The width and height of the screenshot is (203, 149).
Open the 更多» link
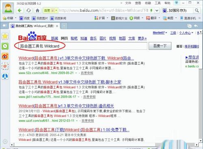[142, 38]
